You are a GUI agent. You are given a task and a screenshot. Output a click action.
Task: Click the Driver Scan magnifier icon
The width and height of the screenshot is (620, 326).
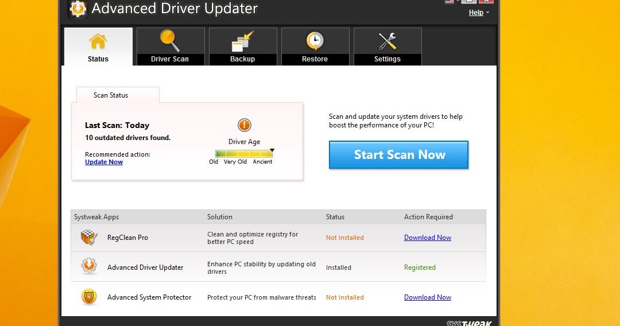(x=170, y=41)
